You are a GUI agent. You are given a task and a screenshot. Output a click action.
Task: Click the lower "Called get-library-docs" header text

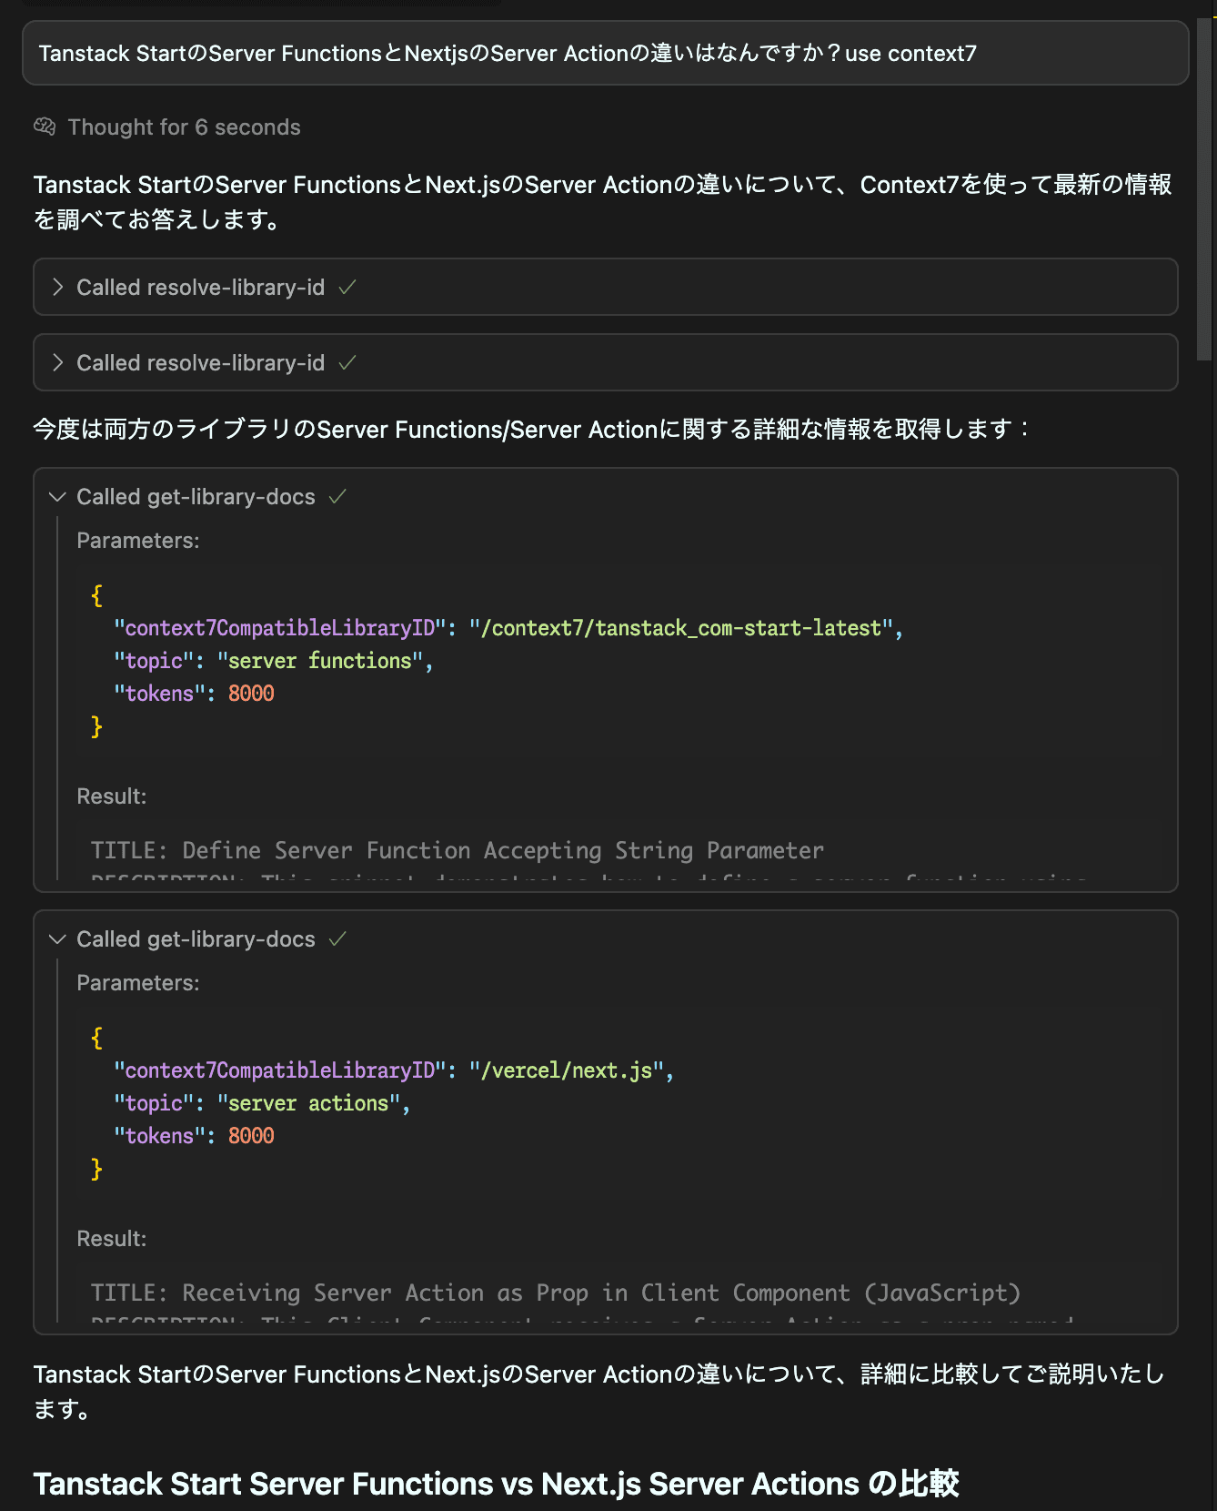pos(196,939)
